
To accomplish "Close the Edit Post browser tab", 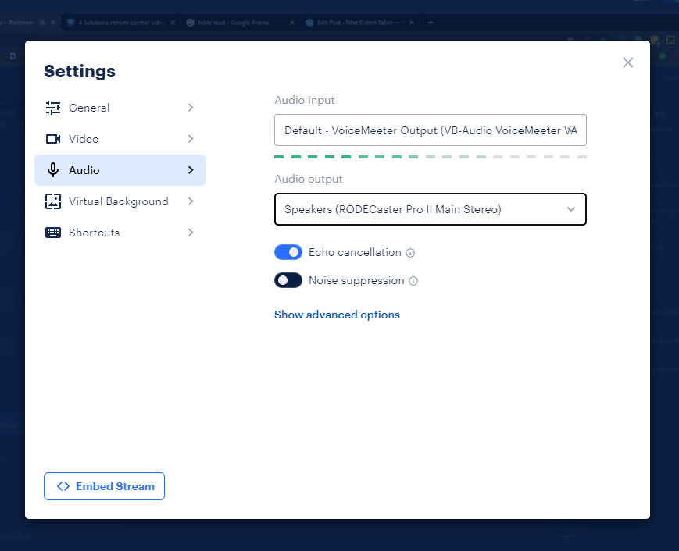I will click(411, 23).
